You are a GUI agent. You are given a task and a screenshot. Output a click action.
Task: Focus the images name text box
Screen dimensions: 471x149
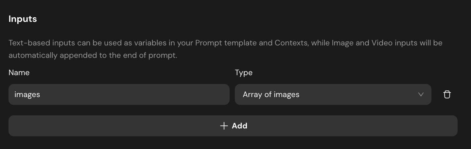119,94
